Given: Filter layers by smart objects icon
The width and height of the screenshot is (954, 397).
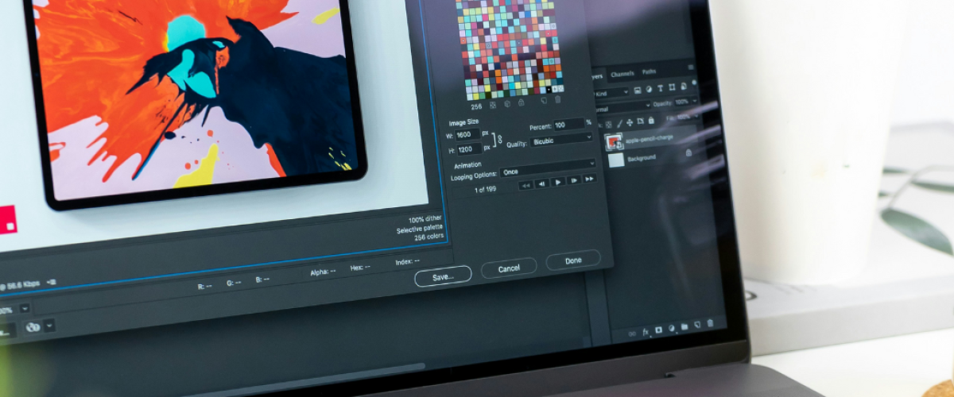Looking at the screenshot, I should tap(683, 86).
